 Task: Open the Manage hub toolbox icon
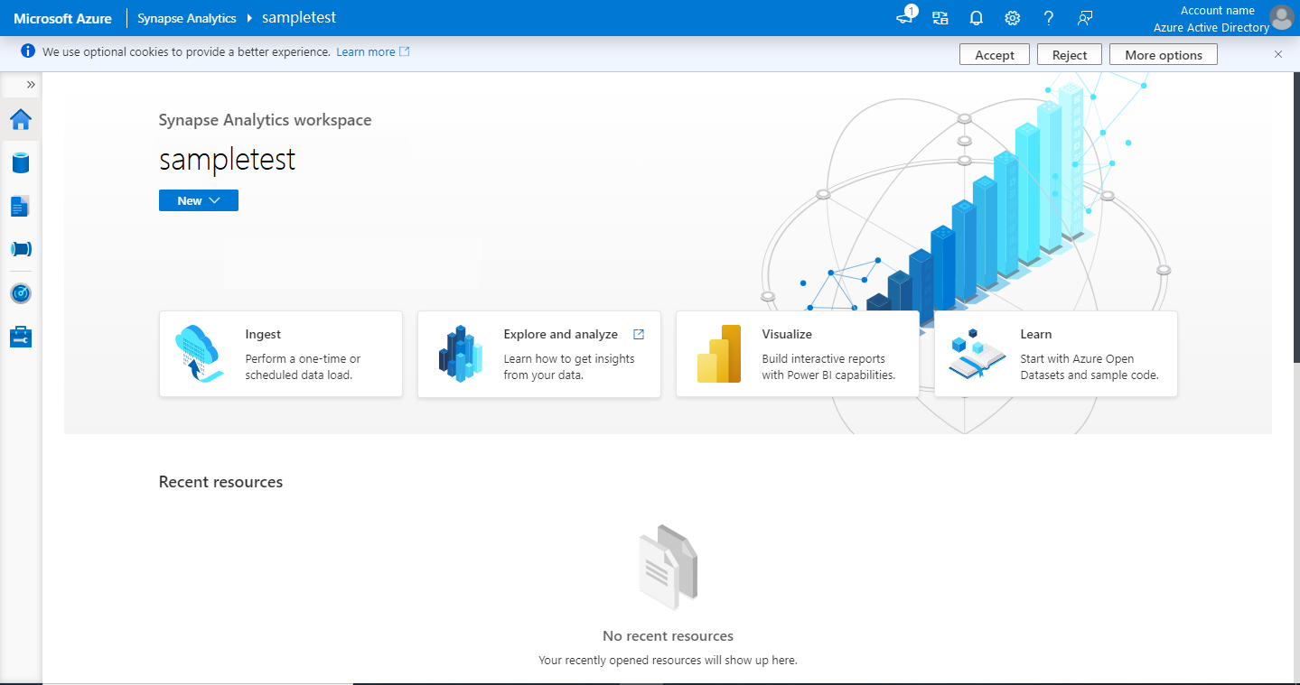21,337
